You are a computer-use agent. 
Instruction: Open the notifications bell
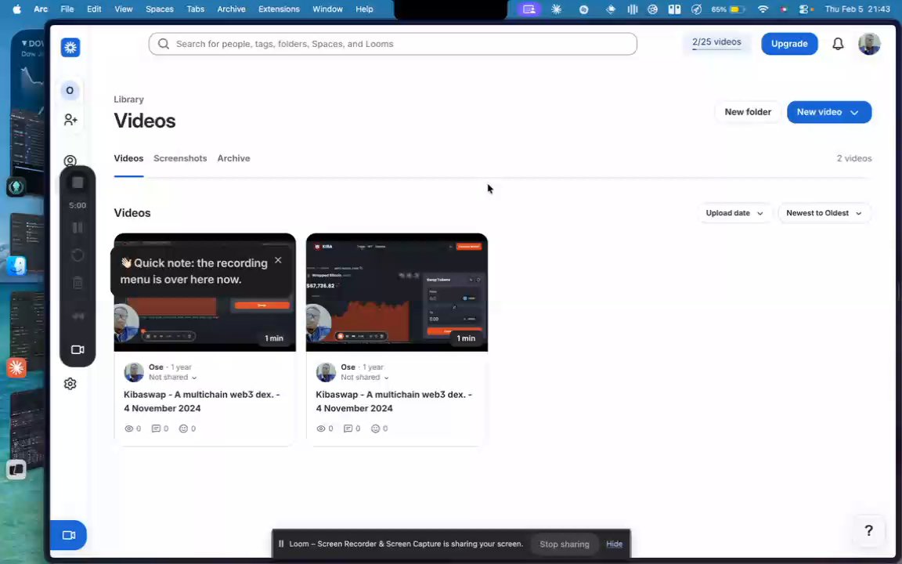pyautogui.click(x=838, y=44)
